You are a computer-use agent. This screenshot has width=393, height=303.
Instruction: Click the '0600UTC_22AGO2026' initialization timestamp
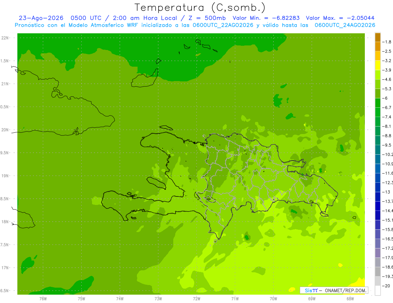coord(223,25)
